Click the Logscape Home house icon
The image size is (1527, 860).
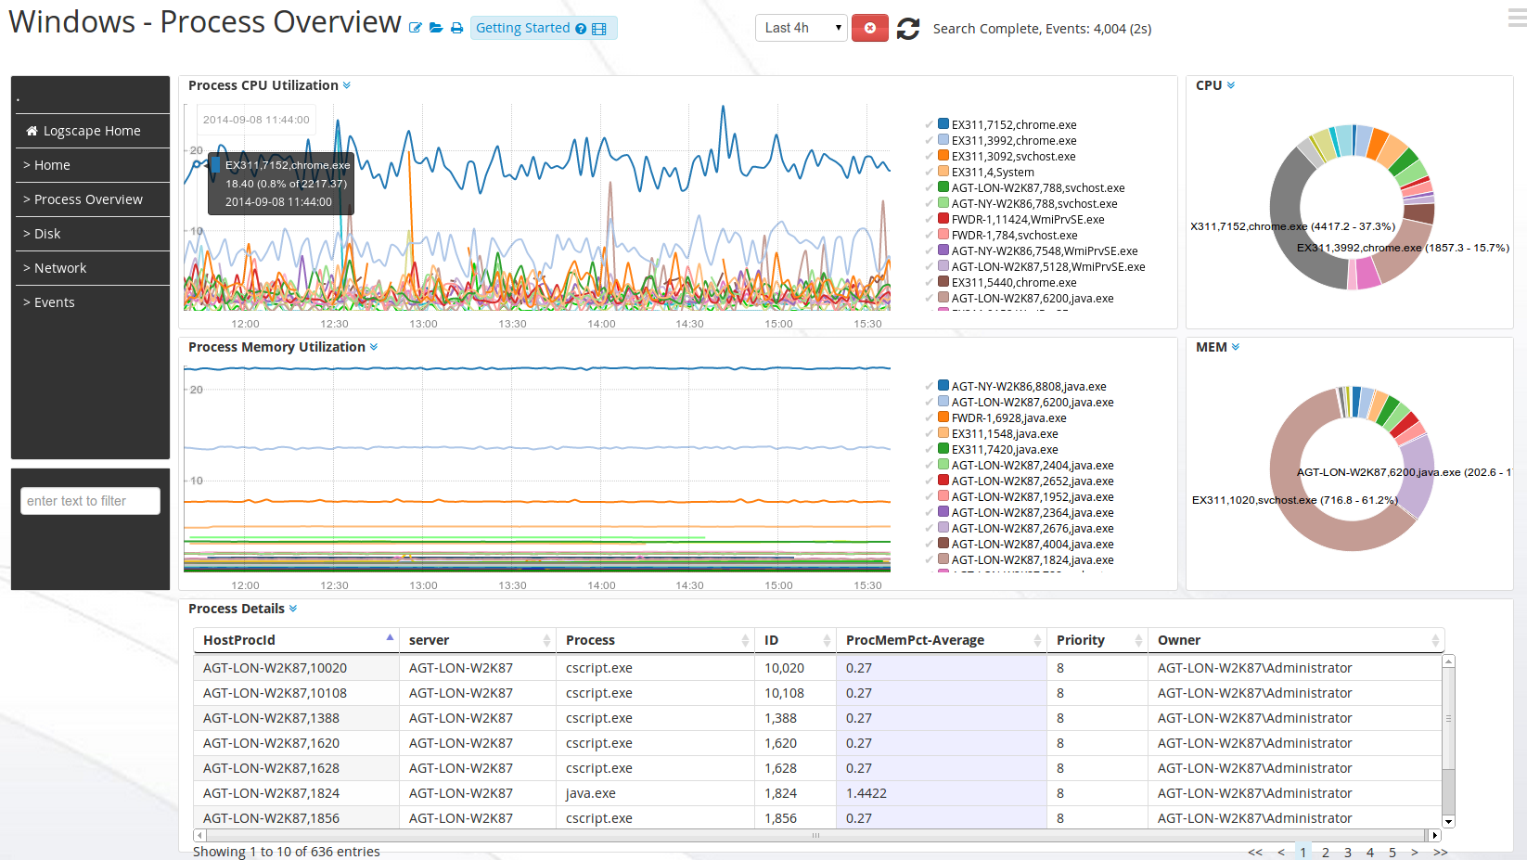click(x=32, y=131)
